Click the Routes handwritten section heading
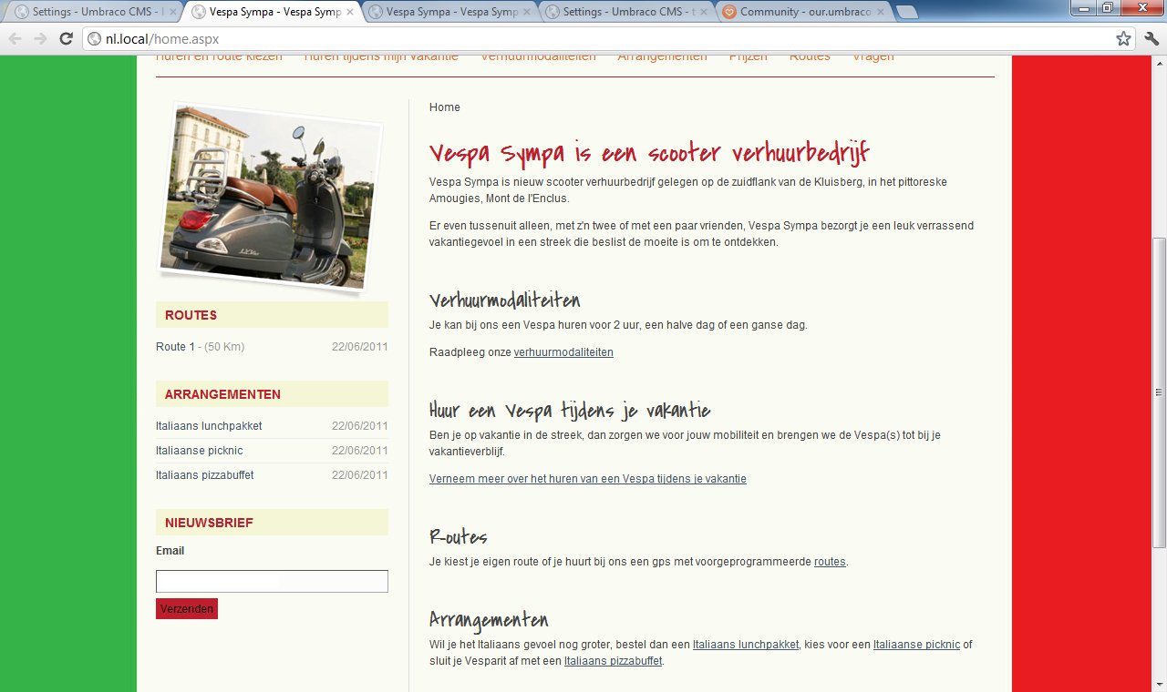Image resolution: width=1167 pixels, height=692 pixels. [459, 536]
